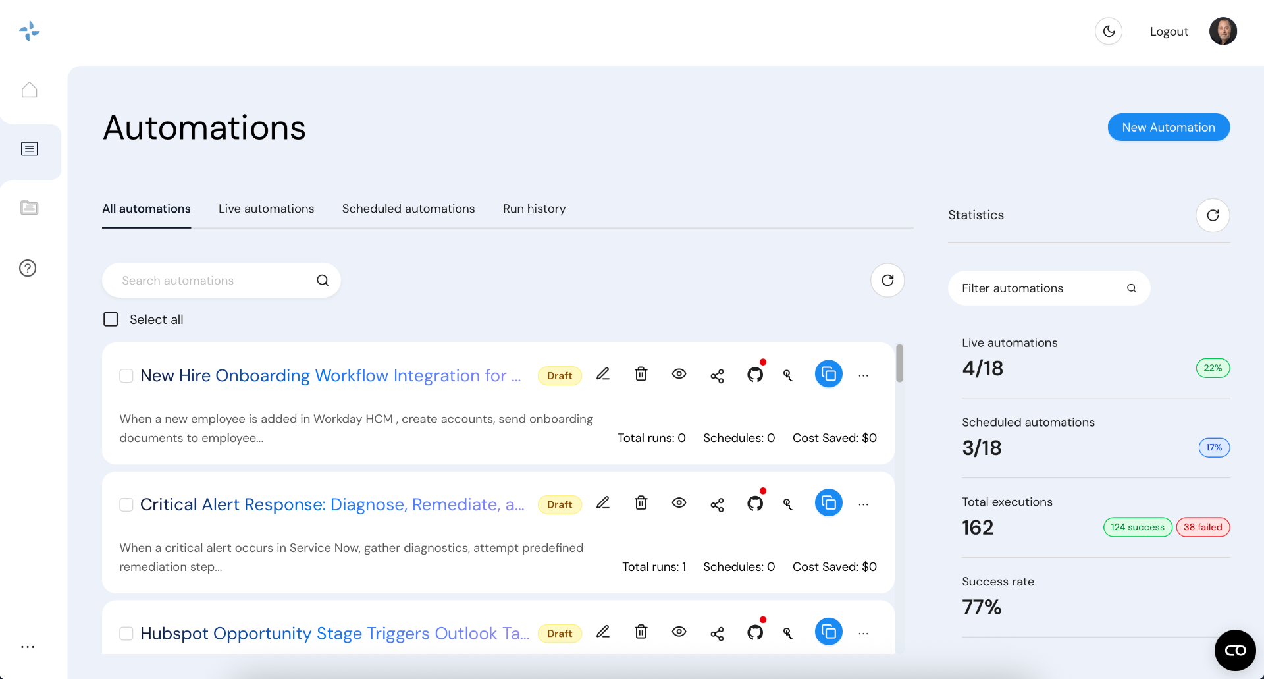Open Home from the sidebar house icon

(30, 90)
